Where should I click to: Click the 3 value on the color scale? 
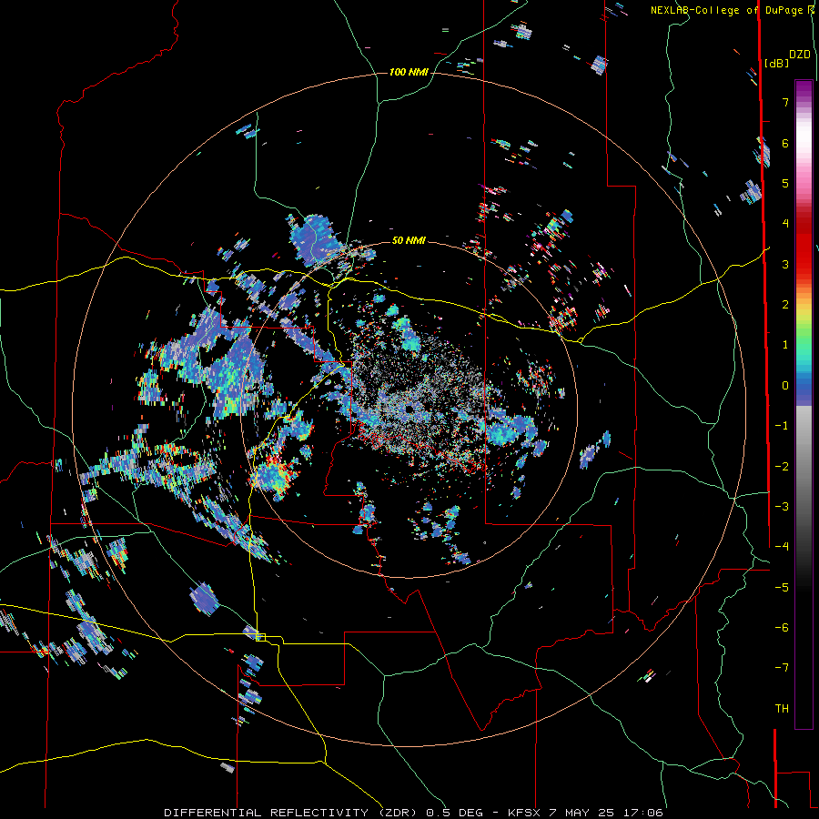pos(785,264)
